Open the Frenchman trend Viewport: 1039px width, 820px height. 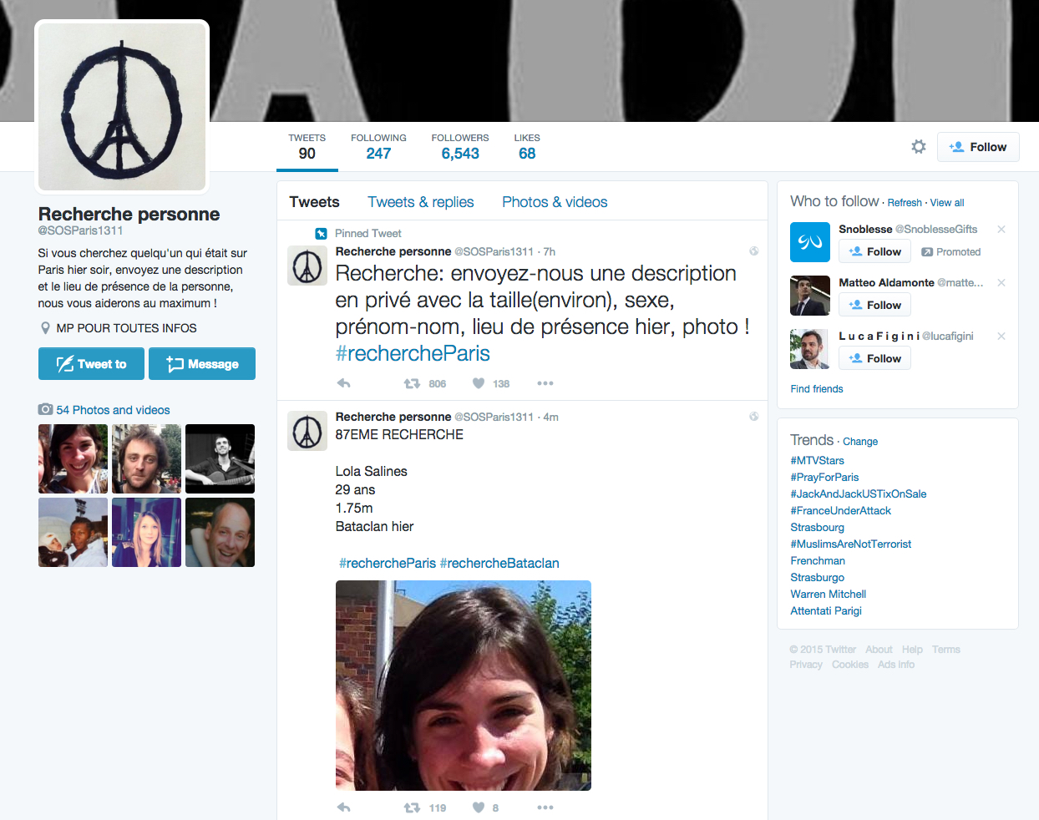[818, 560]
